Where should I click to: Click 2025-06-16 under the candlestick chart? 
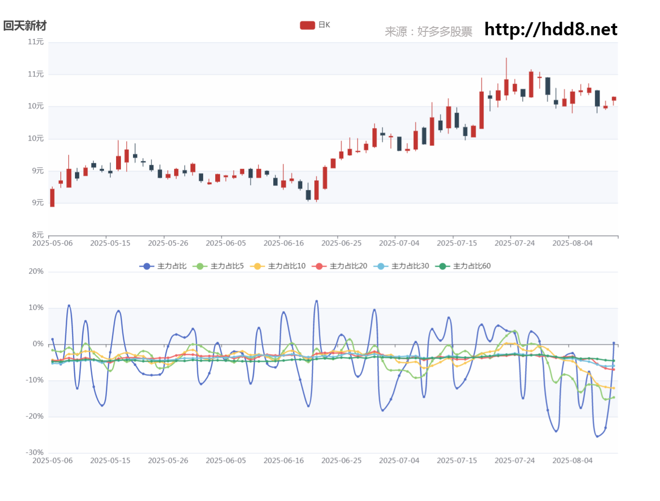point(284,243)
